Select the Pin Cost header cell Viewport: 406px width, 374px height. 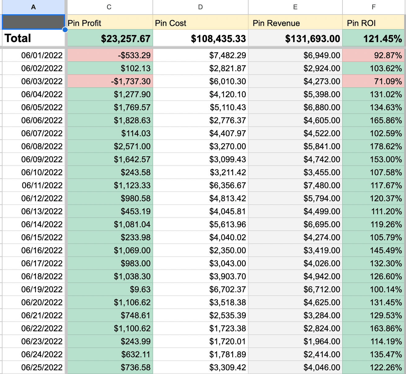(201, 23)
